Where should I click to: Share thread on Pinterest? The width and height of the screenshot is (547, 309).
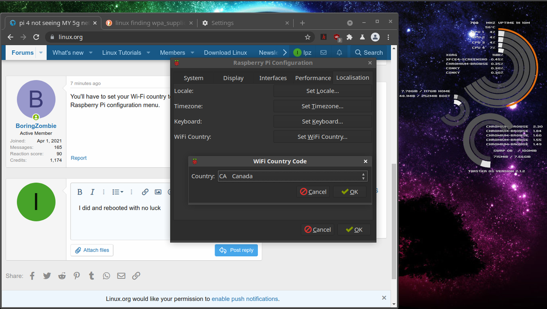76,276
